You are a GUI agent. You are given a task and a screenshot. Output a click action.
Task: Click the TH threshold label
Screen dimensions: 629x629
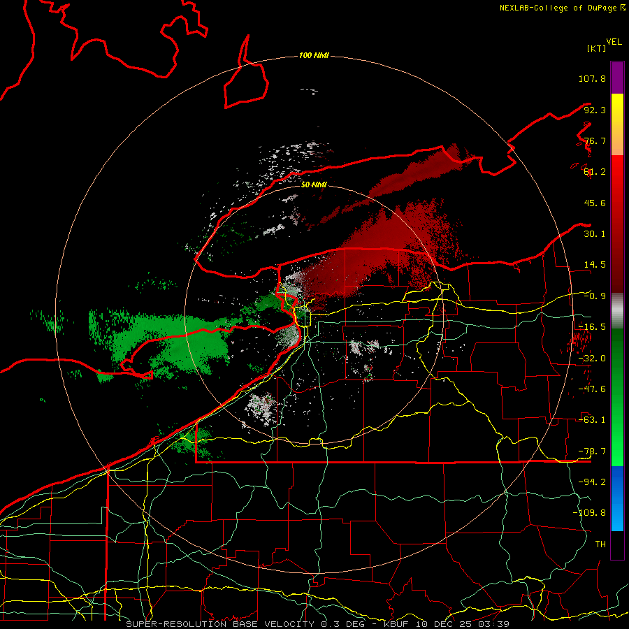point(600,544)
